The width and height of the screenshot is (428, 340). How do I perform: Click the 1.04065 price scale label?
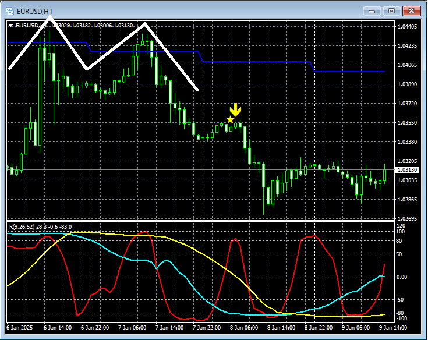(x=407, y=65)
